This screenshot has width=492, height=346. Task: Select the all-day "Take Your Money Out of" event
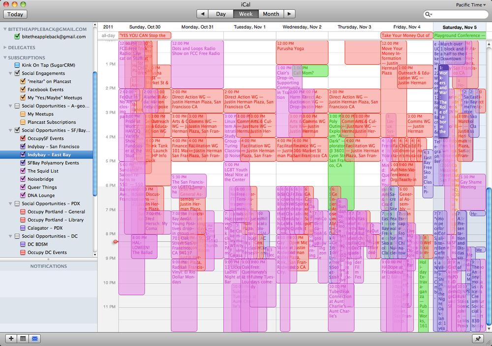pos(407,35)
